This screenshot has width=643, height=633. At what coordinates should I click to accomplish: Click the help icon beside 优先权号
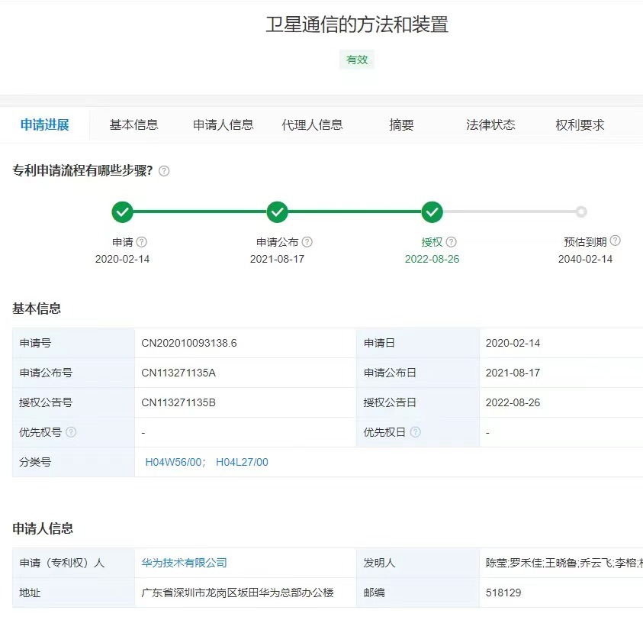[72, 432]
